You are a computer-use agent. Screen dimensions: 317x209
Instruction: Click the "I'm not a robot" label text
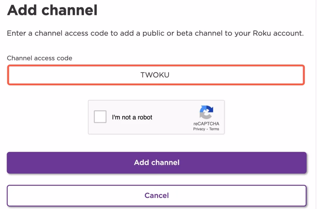[x=132, y=117]
